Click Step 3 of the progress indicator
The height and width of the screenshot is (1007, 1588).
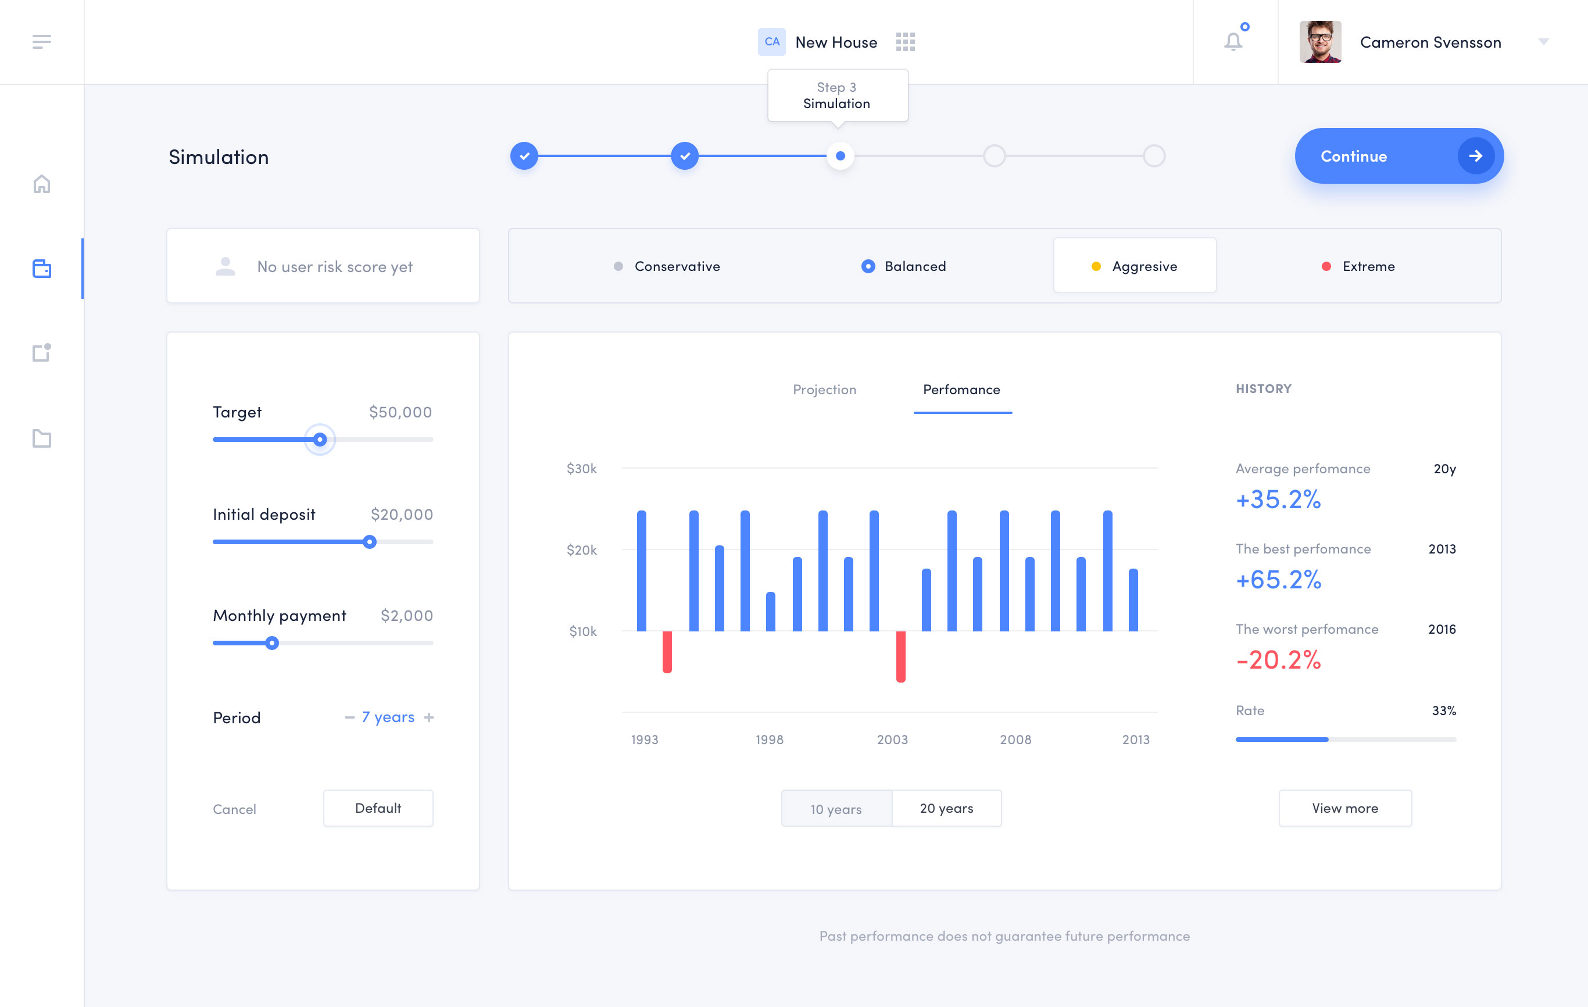(x=840, y=156)
